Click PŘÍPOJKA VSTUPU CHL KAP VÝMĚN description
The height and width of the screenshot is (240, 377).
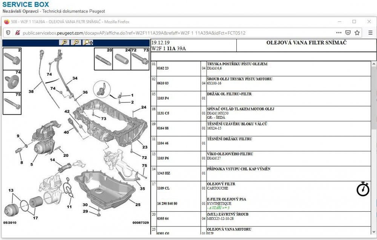click(x=239, y=169)
